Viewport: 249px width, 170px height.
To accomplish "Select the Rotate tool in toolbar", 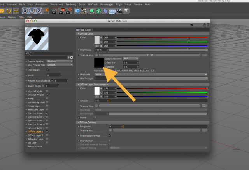I will pyautogui.click(x=9, y=11).
